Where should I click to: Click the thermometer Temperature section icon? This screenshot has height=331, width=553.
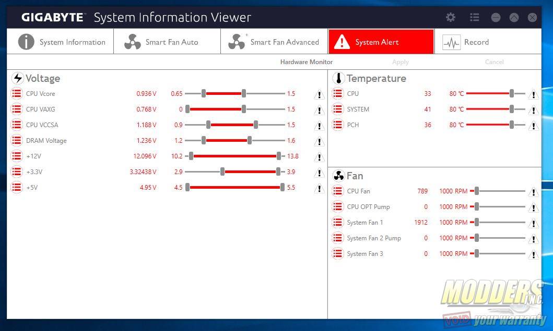click(338, 78)
